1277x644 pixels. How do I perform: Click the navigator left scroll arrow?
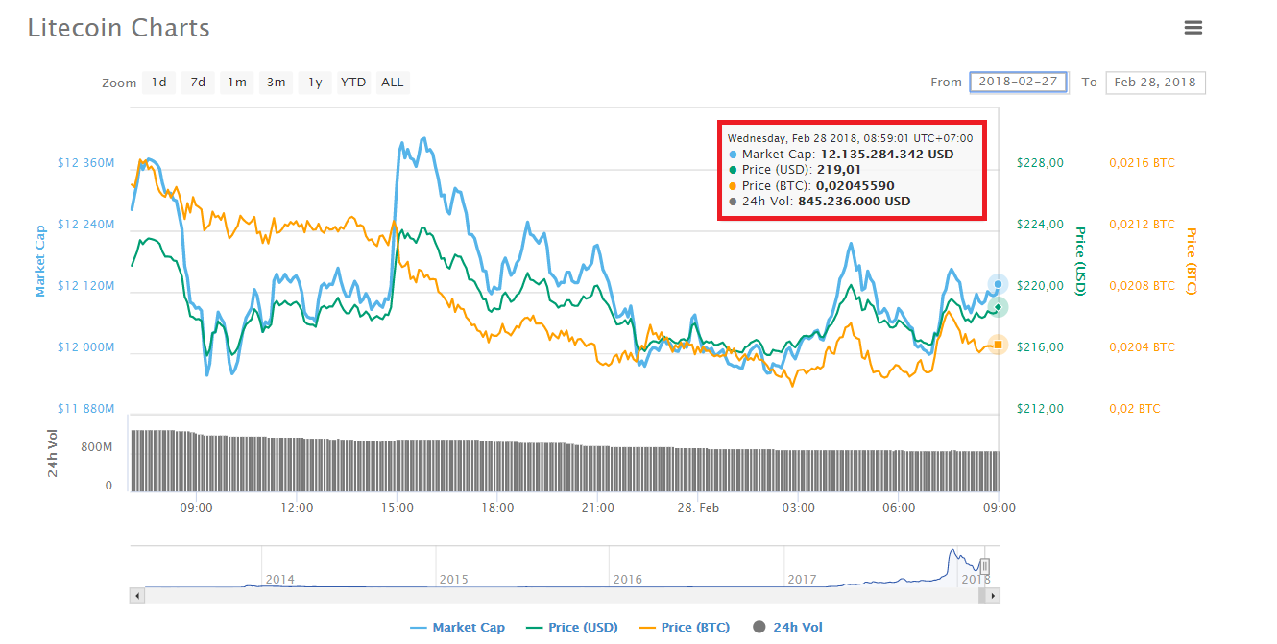[x=137, y=596]
